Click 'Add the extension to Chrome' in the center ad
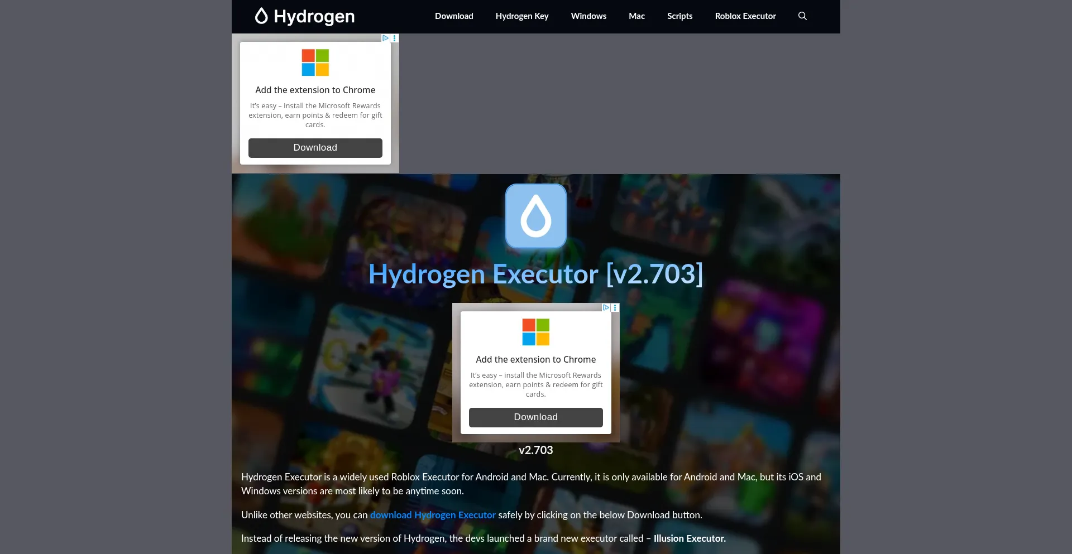 pyautogui.click(x=536, y=359)
